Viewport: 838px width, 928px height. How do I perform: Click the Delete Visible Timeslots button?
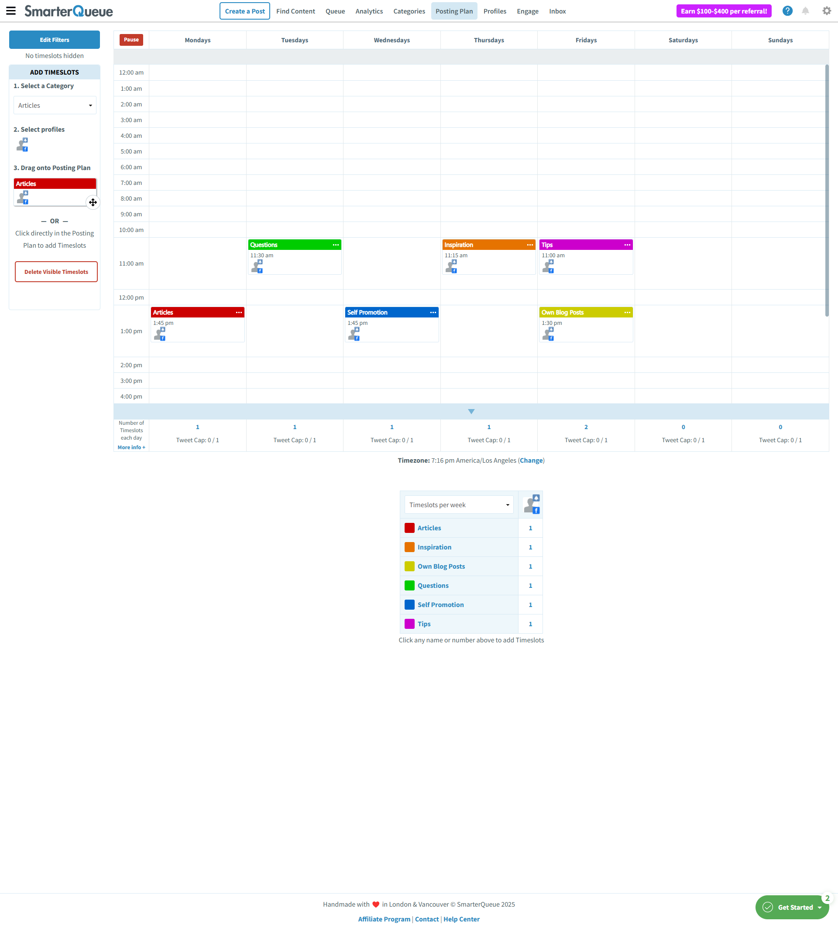[x=56, y=272]
